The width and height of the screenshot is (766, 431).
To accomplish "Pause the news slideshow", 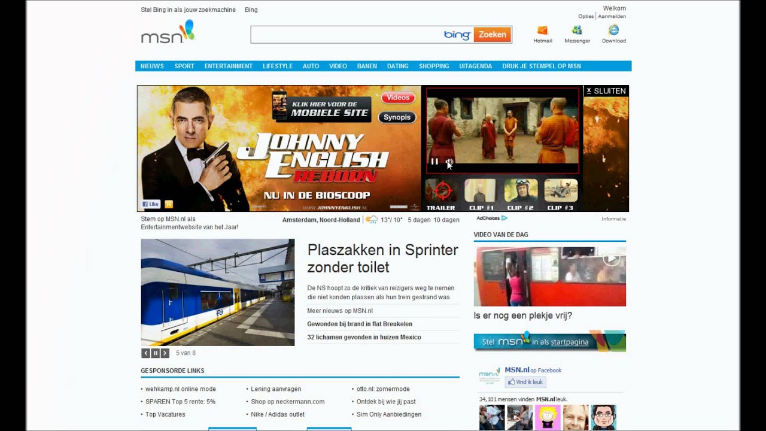I will coord(155,353).
